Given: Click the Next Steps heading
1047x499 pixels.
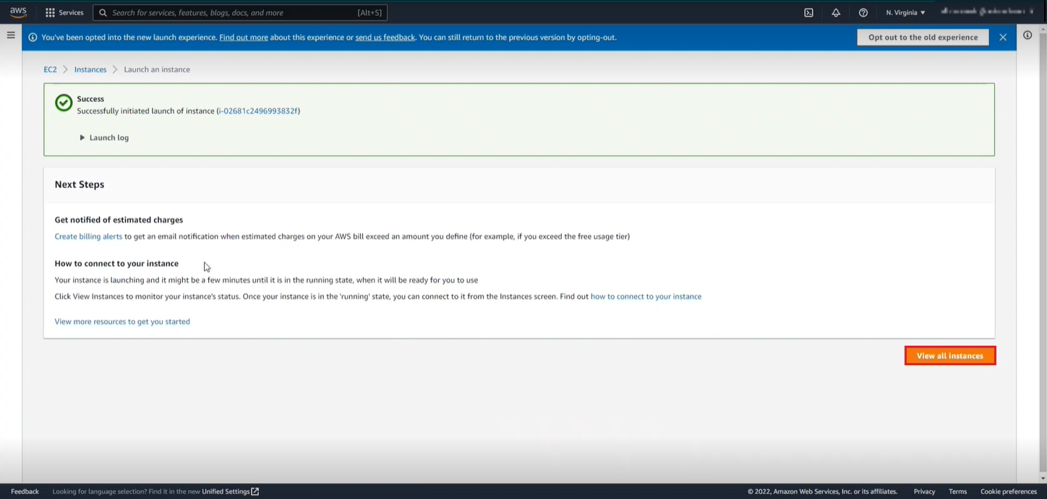Looking at the screenshot, I should point(80,184).
